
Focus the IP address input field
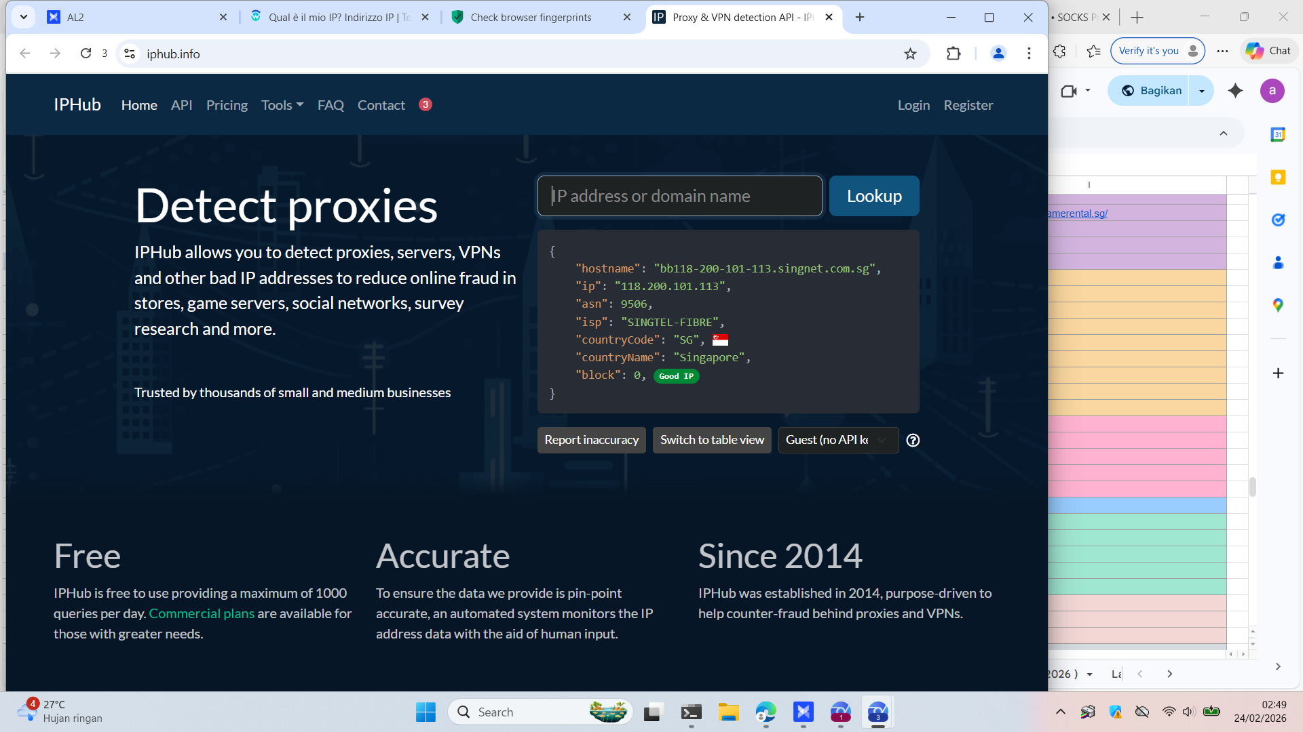pyautogui.click(x=679, y=197)
